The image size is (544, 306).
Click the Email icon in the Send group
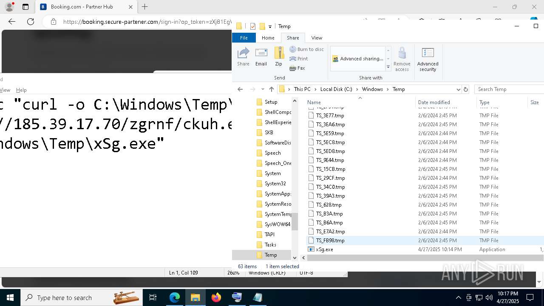pos(261,57)
